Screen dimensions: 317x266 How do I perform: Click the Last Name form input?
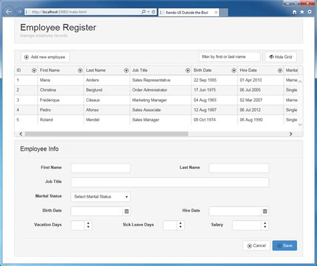coord(239,168)
